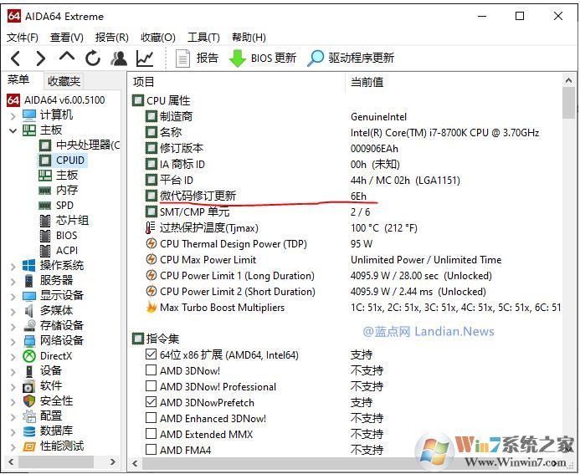
Task: Click the 驱动程序更新 magnifier icon
Action: pos(316,58)
